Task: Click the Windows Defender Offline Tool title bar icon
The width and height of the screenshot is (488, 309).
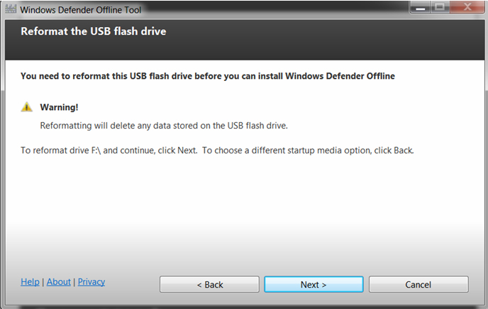Action: click(x=11, y=9)
